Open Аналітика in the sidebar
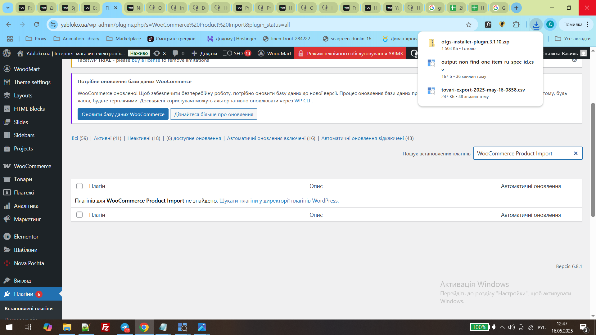The image size is (596, 335). click(x=26, y=206)
